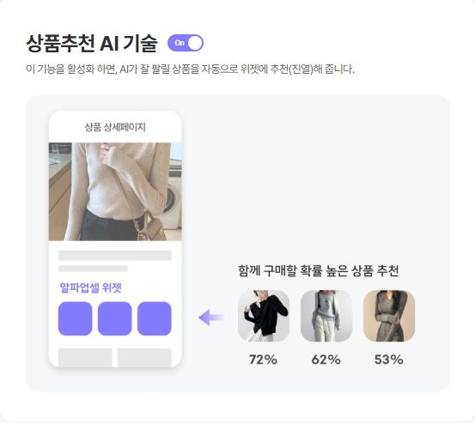
Task: Click the beige sweater product image
Action: coord(115,191)
